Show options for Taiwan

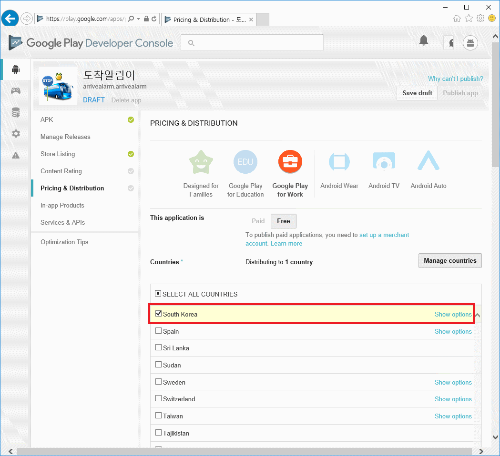(x=453, y=416)
